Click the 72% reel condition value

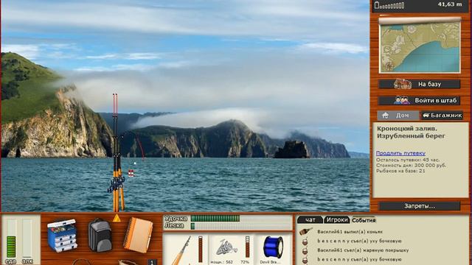tap(245, 262)
